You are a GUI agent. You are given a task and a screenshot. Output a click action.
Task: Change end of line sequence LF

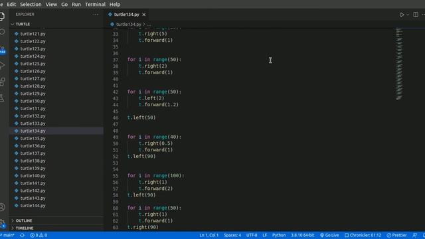[264, 235]
